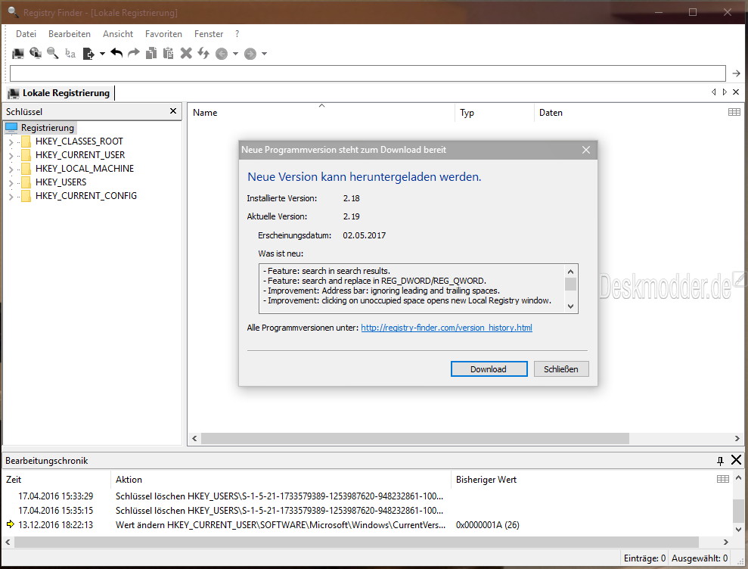Open the Favoriten menu
Screen dimensions: 748x569
coord(163,34)
